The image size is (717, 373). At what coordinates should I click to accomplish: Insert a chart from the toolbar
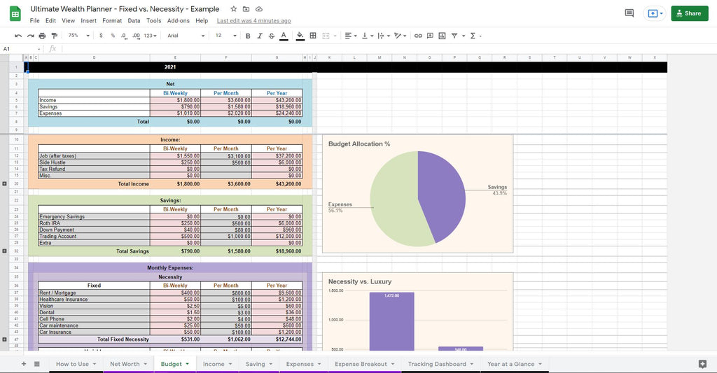[x=442, y=36]
